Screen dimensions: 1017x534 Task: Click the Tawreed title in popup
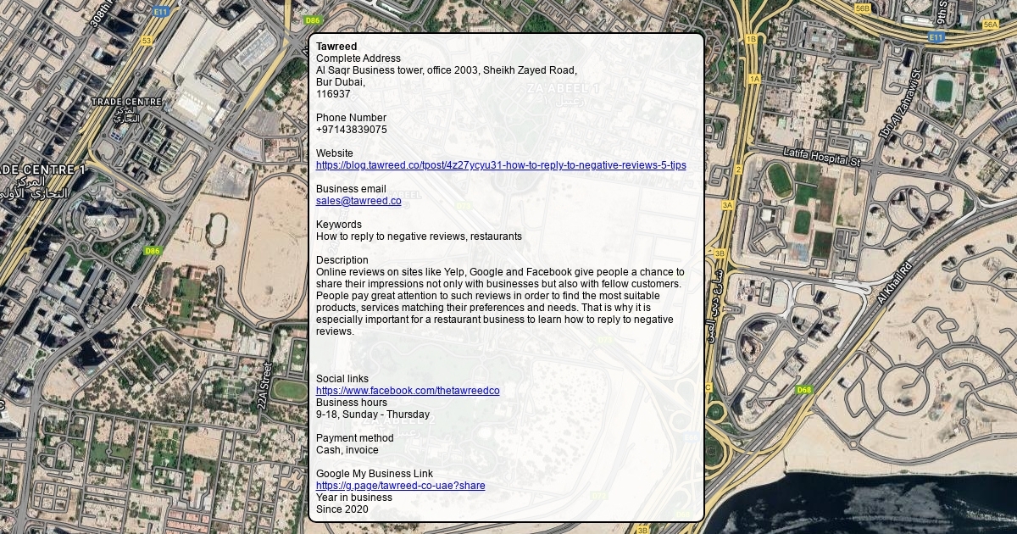tap(336, 46)
